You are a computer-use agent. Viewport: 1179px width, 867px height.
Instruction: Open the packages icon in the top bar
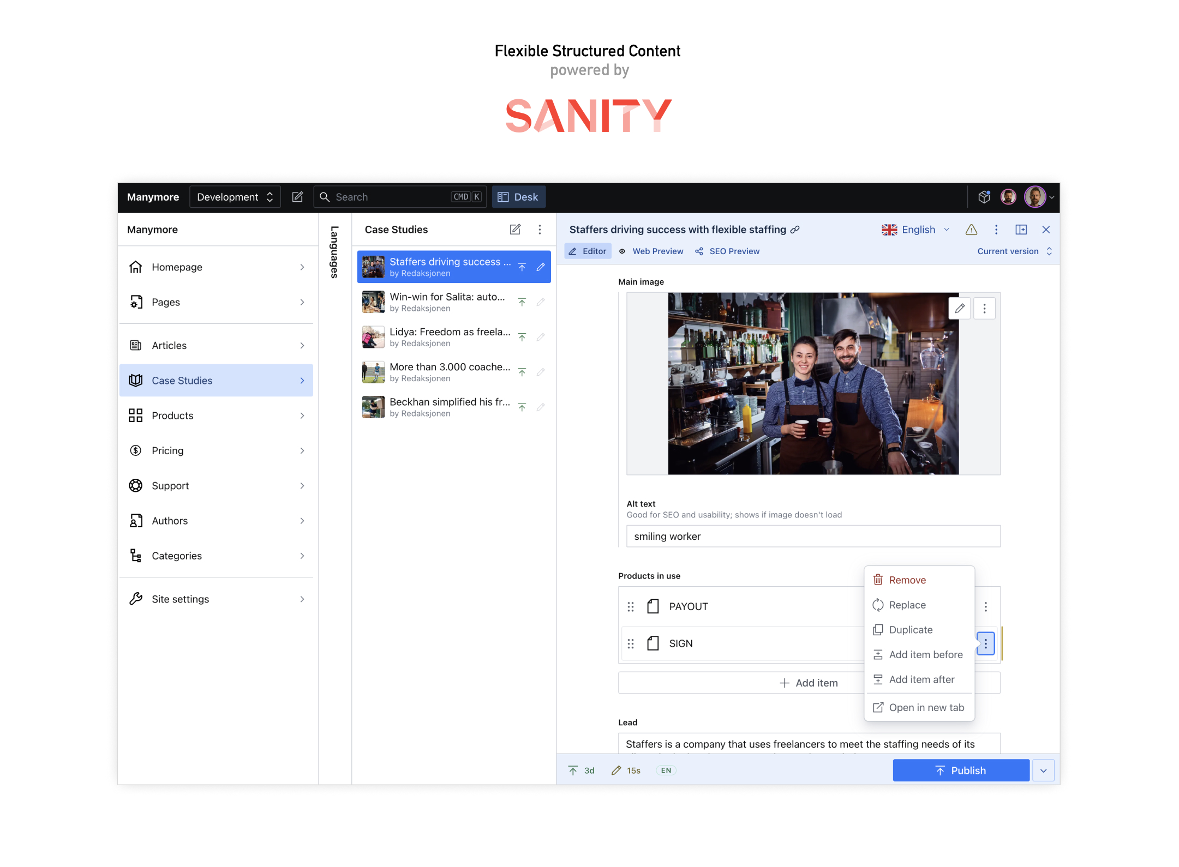coord(984,197)
